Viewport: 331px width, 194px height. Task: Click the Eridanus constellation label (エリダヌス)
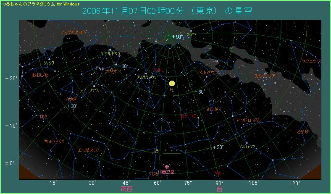88,149
